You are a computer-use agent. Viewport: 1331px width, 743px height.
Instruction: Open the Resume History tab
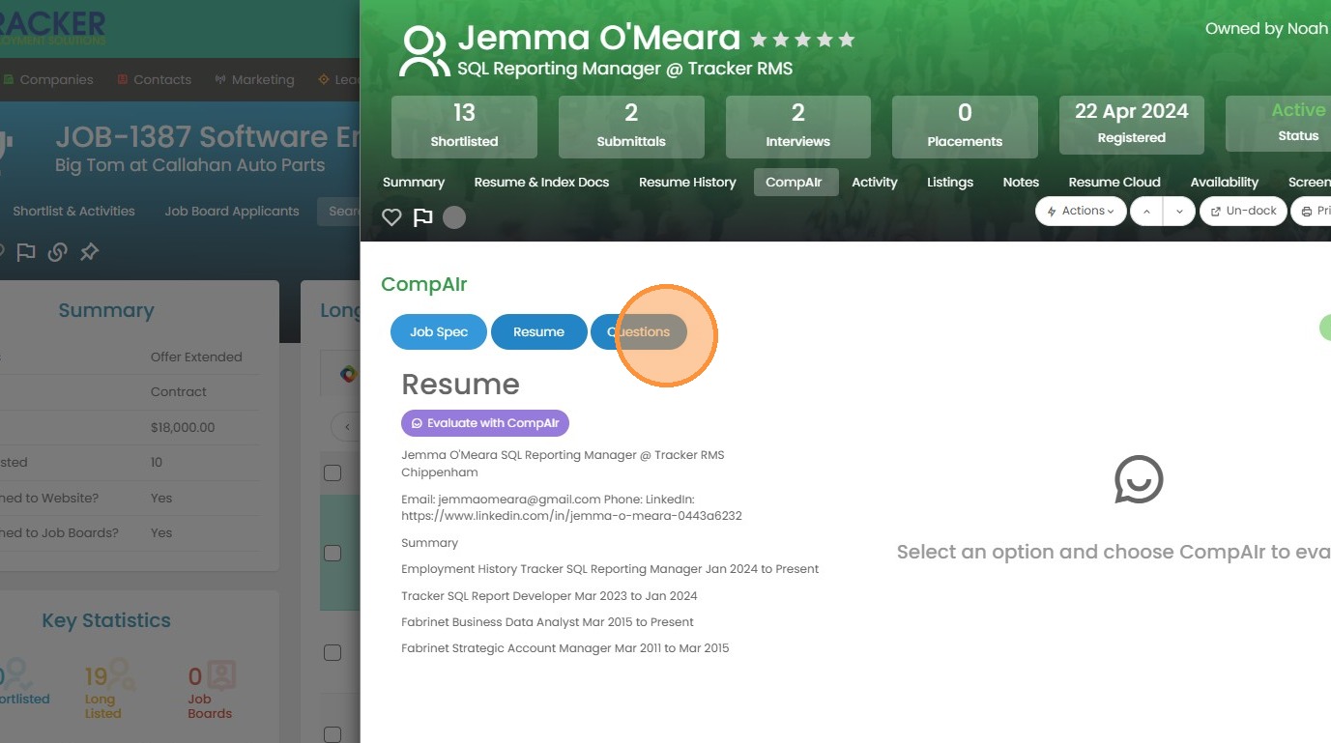click(x=687, y=182)
